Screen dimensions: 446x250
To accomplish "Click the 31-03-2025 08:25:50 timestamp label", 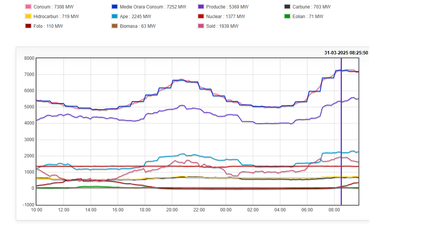I will [346, 53].
